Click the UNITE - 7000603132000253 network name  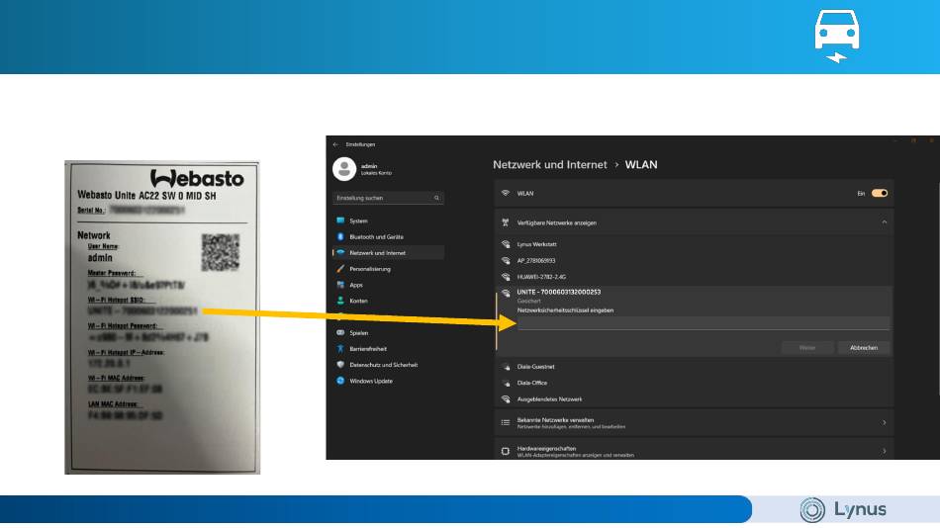click(x=559, y=292)
